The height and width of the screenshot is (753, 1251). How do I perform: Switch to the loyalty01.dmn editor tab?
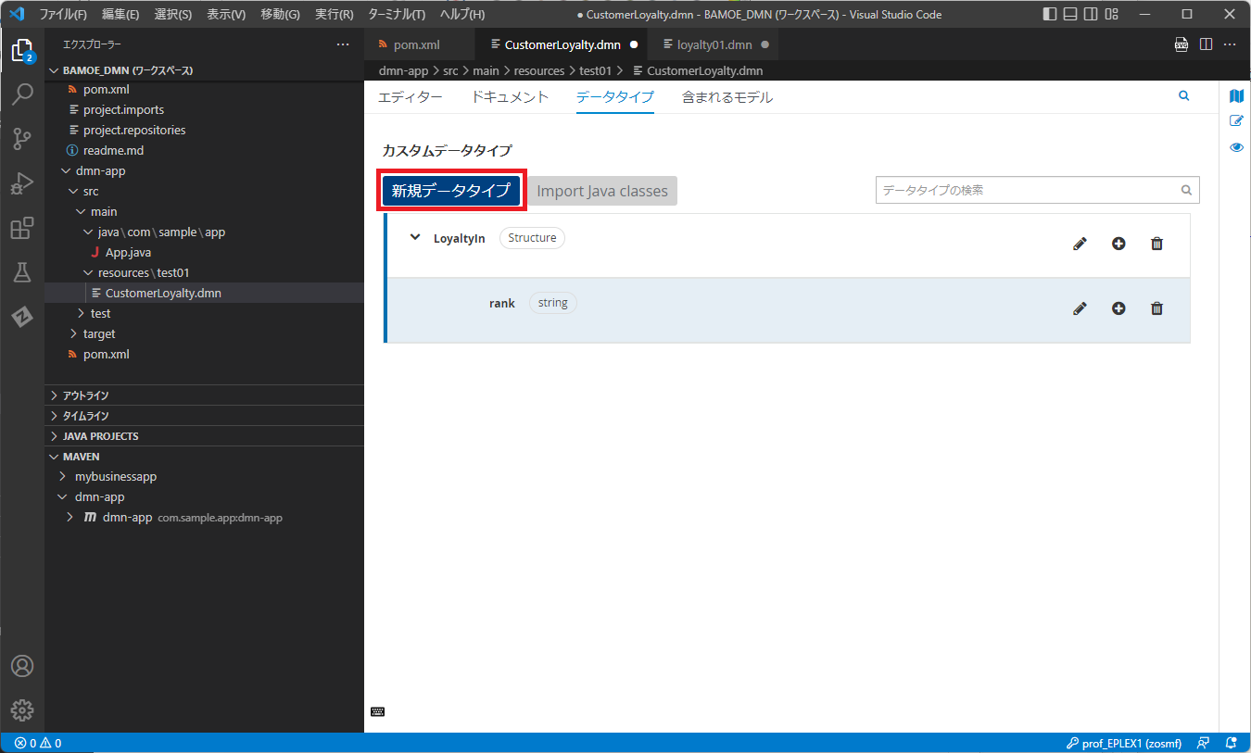coord(714,44)
